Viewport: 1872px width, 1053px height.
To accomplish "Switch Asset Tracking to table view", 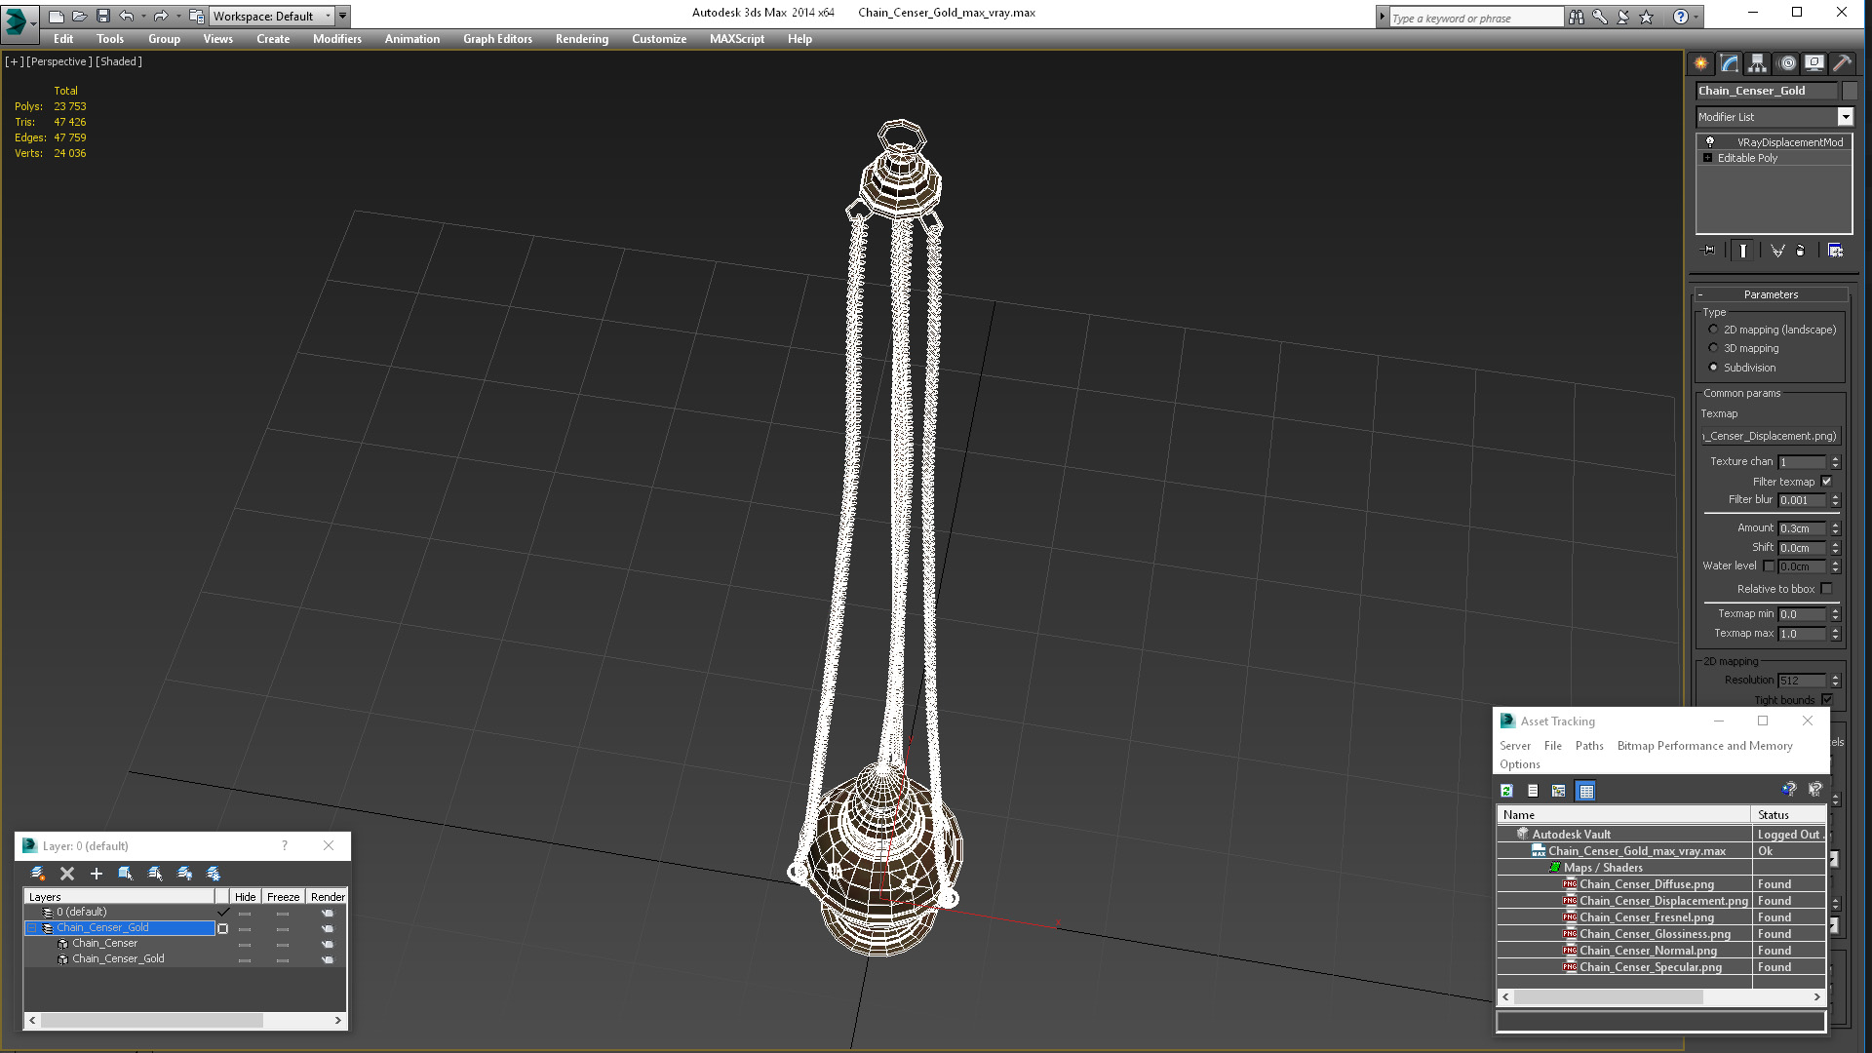I will 1585,791.
